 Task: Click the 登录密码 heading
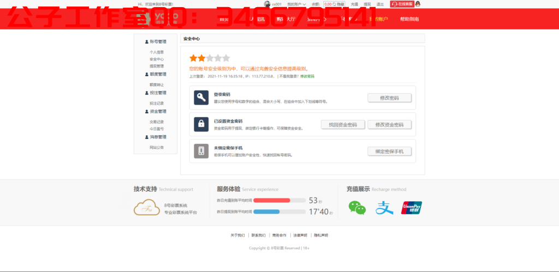[x=222, y=94]
